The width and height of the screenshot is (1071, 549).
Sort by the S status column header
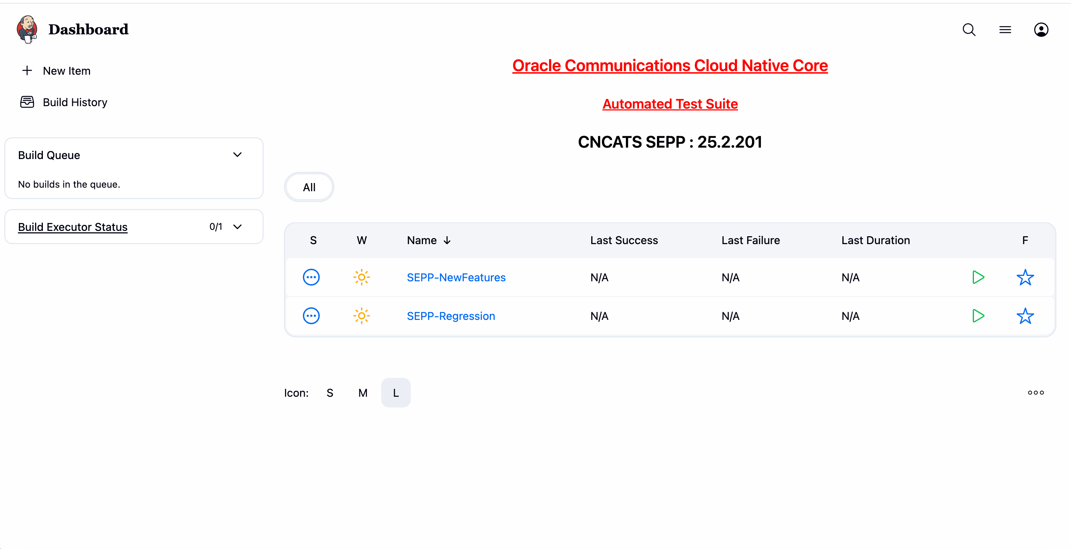[x=313, y=241]
